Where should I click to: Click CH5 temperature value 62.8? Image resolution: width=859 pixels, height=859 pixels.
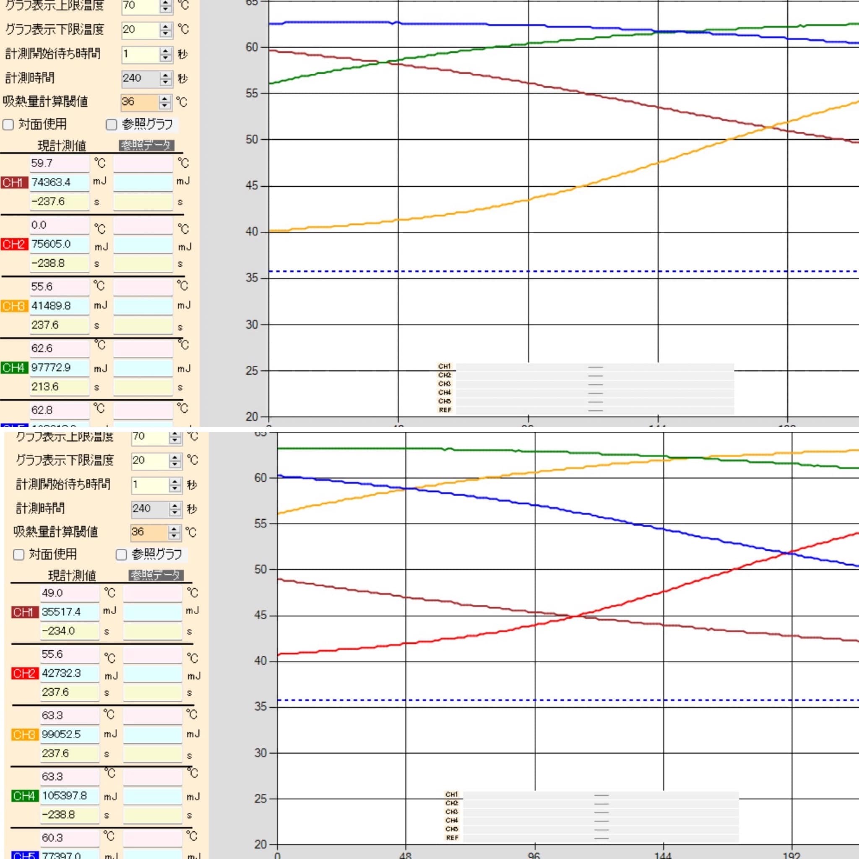[60, 410]
